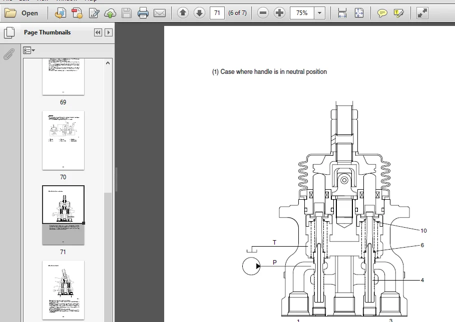This screenshot has height=322, width=455.
Task: Zoom out with the minus button
Action: [x=263, y=12]
